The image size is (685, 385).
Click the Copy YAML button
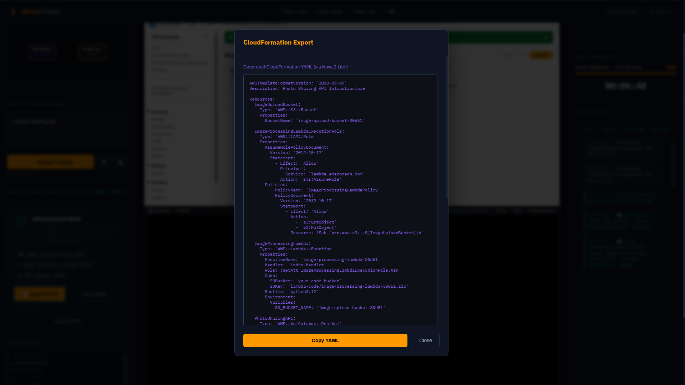pos(325,340)
